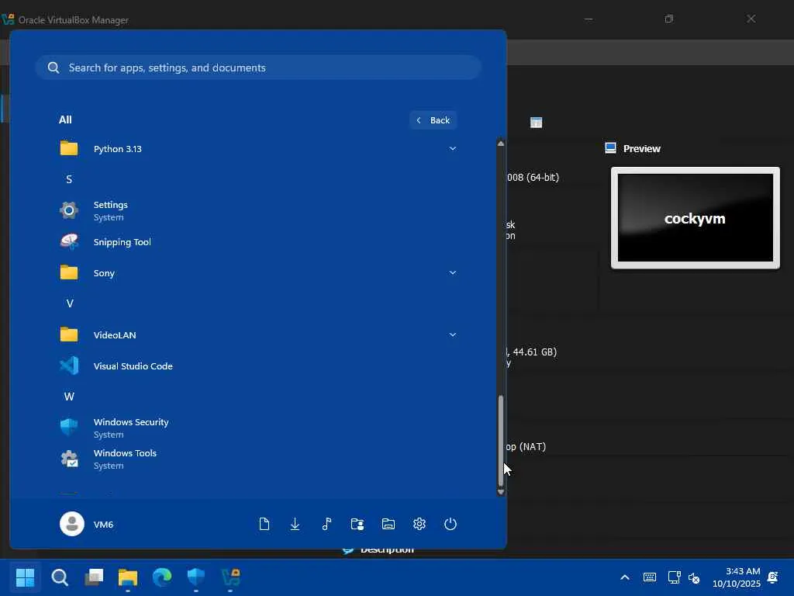Screen dimensions: 794x596
Task: Open Windows Tools entry
Action: tap(124, 459)
